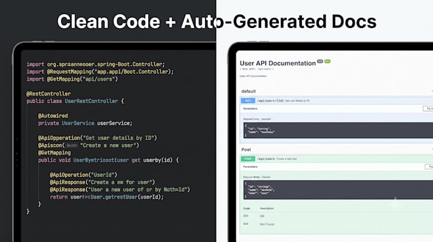Click the POST request JSON example block

338,190
